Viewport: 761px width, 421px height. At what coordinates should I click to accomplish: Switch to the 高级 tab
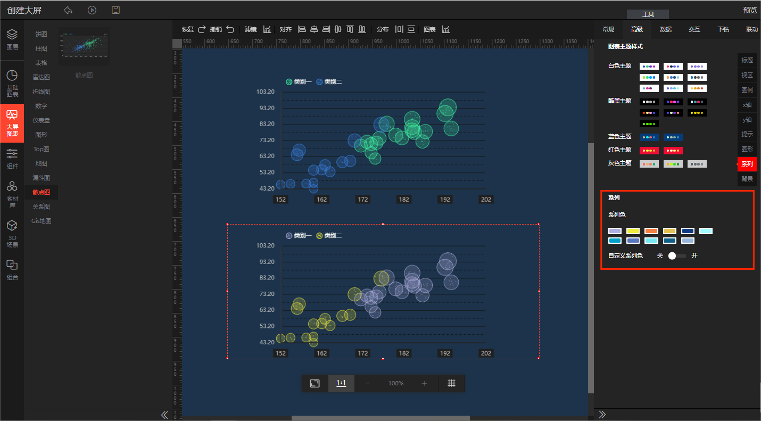637,30
